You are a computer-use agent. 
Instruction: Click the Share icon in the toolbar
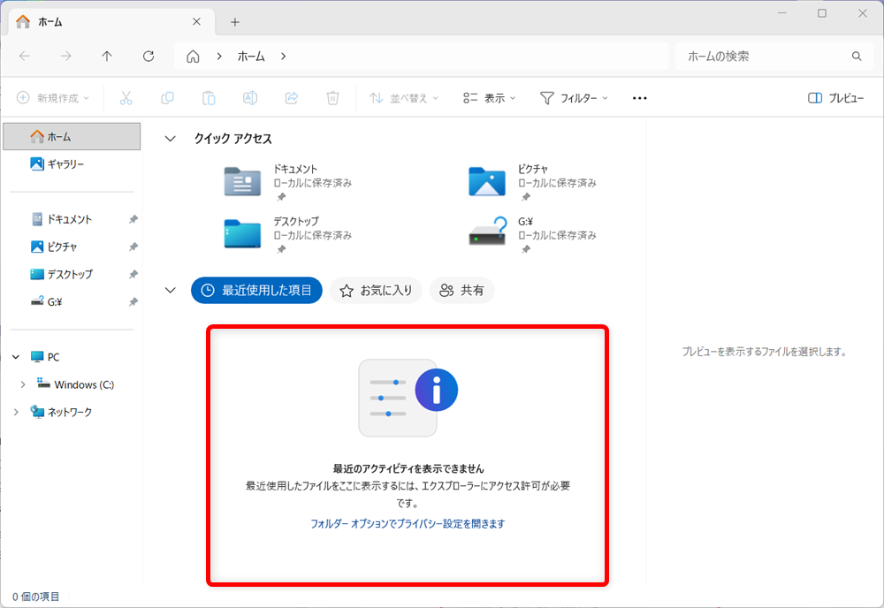pos(291,98)
